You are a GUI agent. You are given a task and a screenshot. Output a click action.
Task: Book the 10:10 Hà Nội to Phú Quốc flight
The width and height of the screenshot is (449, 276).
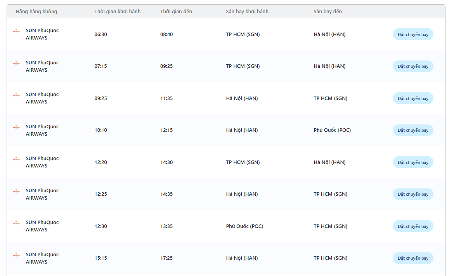point(413,130)
